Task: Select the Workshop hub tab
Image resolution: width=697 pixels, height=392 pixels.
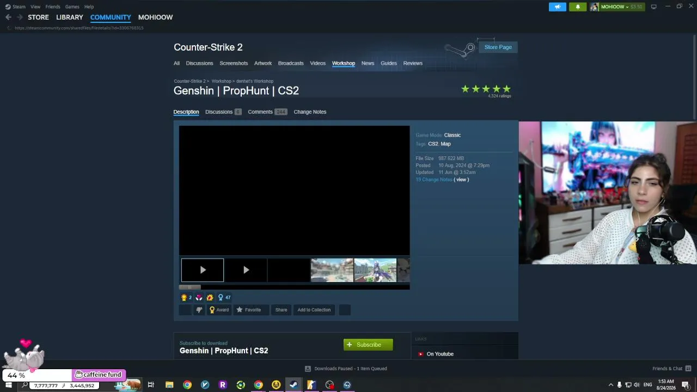Action: click(x=344, y=63)
